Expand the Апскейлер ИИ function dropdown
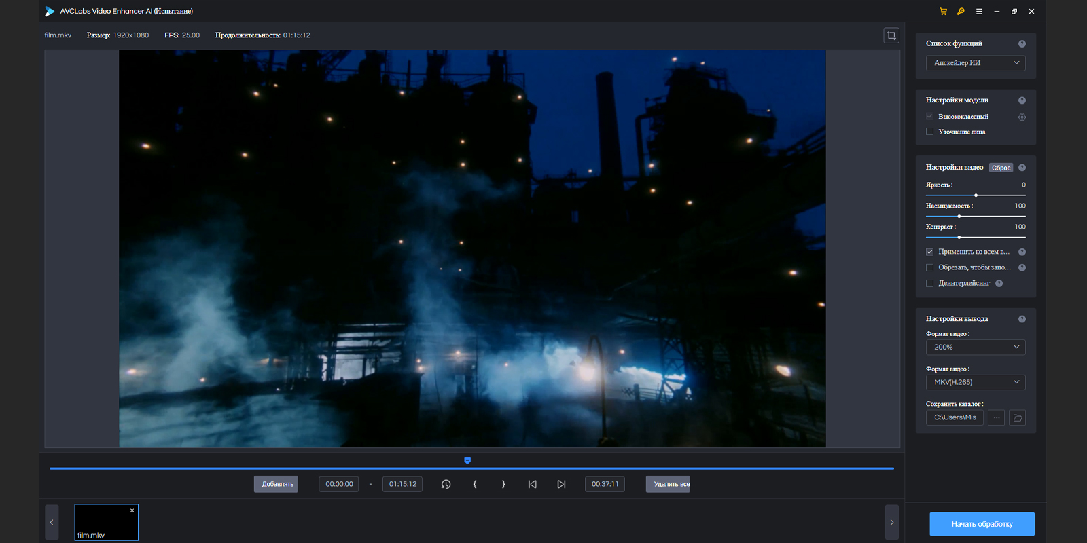 (976, 63)
